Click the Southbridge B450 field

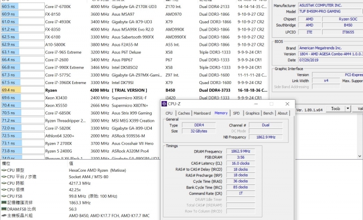click(343, 25)
